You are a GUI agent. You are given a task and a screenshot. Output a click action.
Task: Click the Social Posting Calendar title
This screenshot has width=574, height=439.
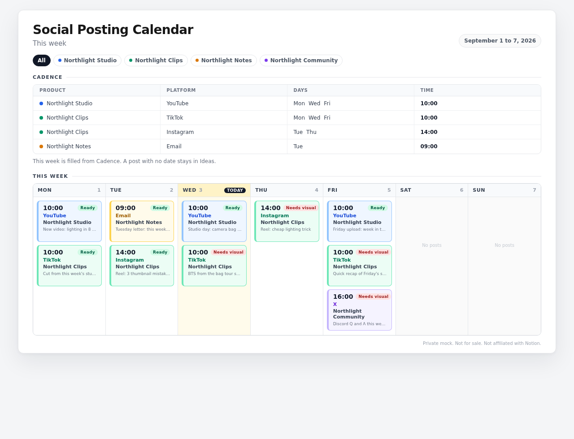(x=113, y=30)
